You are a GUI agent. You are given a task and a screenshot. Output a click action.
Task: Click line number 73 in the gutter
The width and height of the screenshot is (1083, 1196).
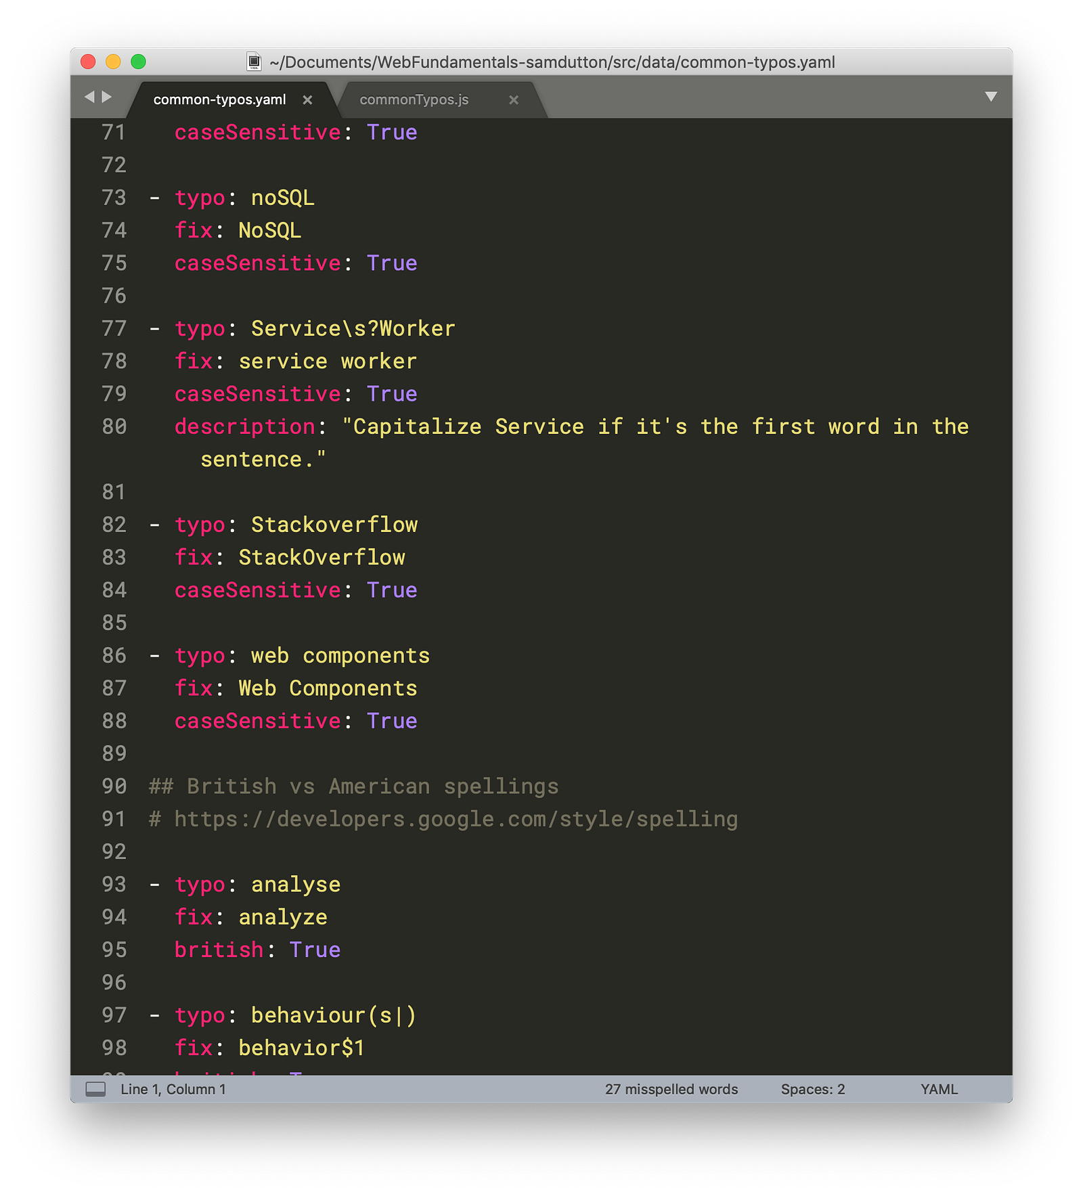pyautogui.click(x=114, y=198)
